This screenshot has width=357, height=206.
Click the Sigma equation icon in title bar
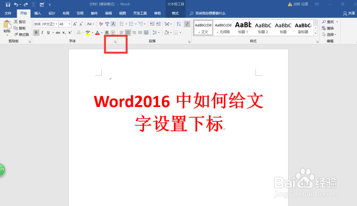(34, 4)
